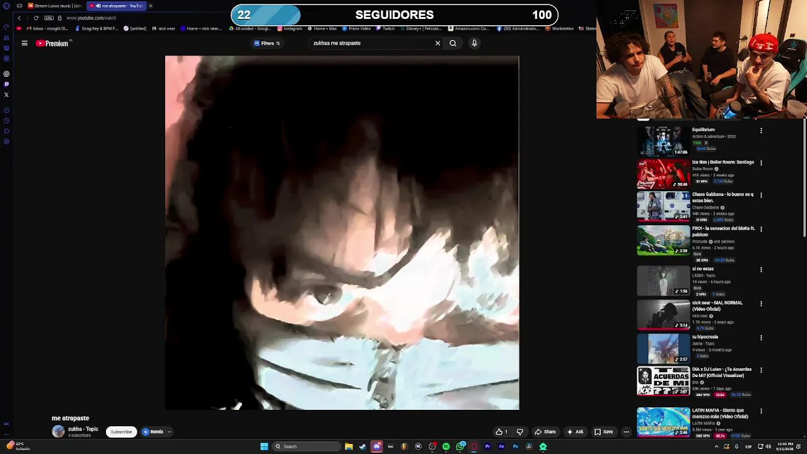The image size is (807, 454).
Task: Open Windows Start menu
Action: pos(264,446)
